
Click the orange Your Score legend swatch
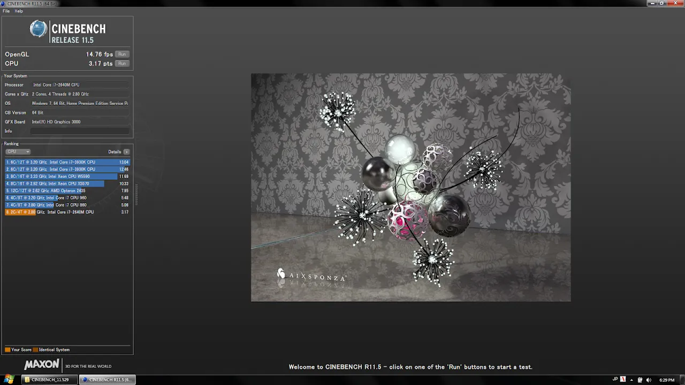coord(7,350)
